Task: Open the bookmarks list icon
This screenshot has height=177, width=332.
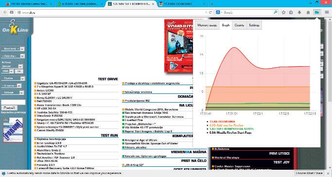Action: (291, 13)
